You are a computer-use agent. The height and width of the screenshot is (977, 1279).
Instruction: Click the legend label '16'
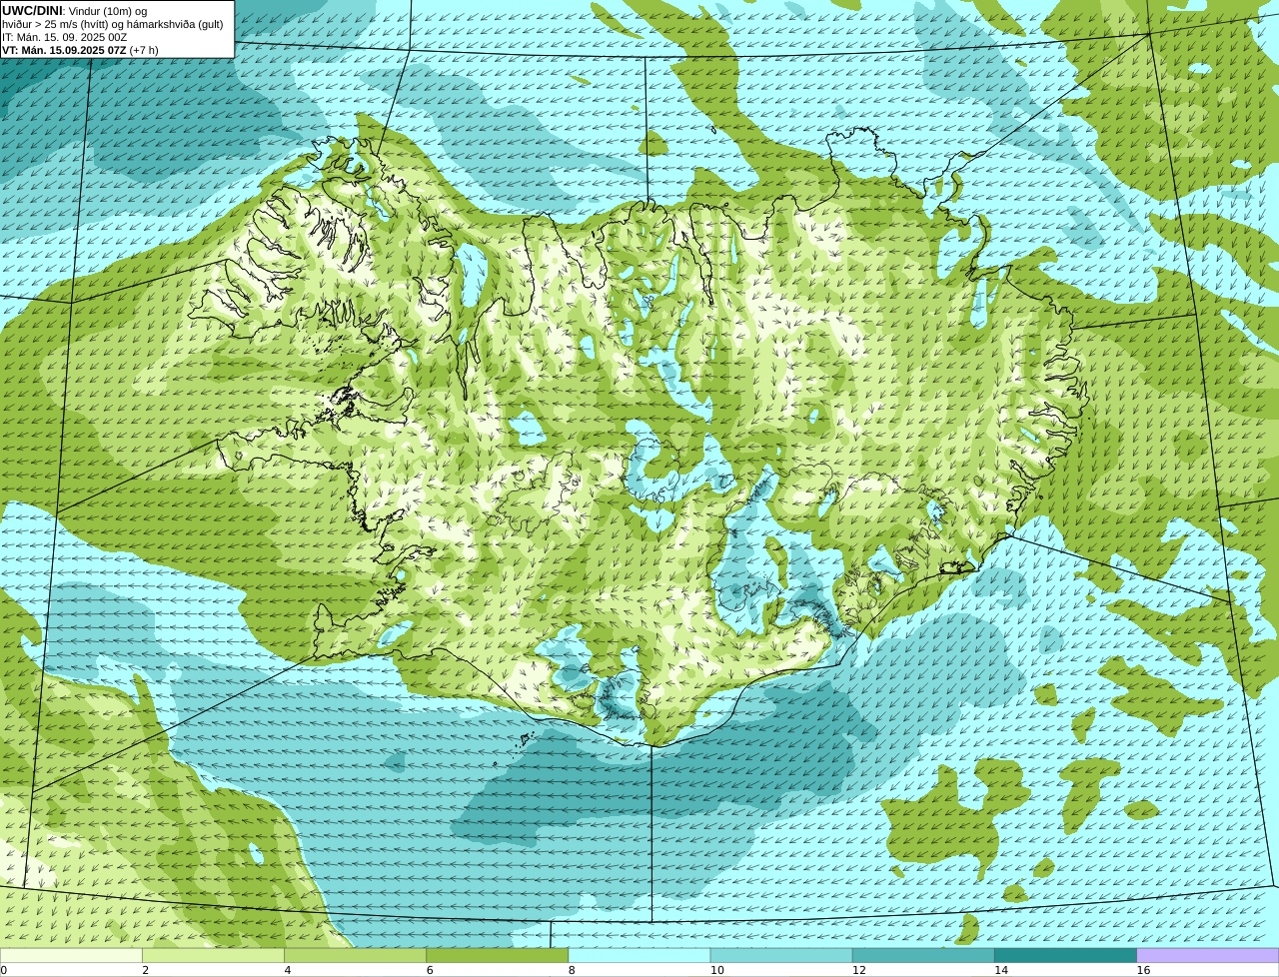tap(1143, 970)
